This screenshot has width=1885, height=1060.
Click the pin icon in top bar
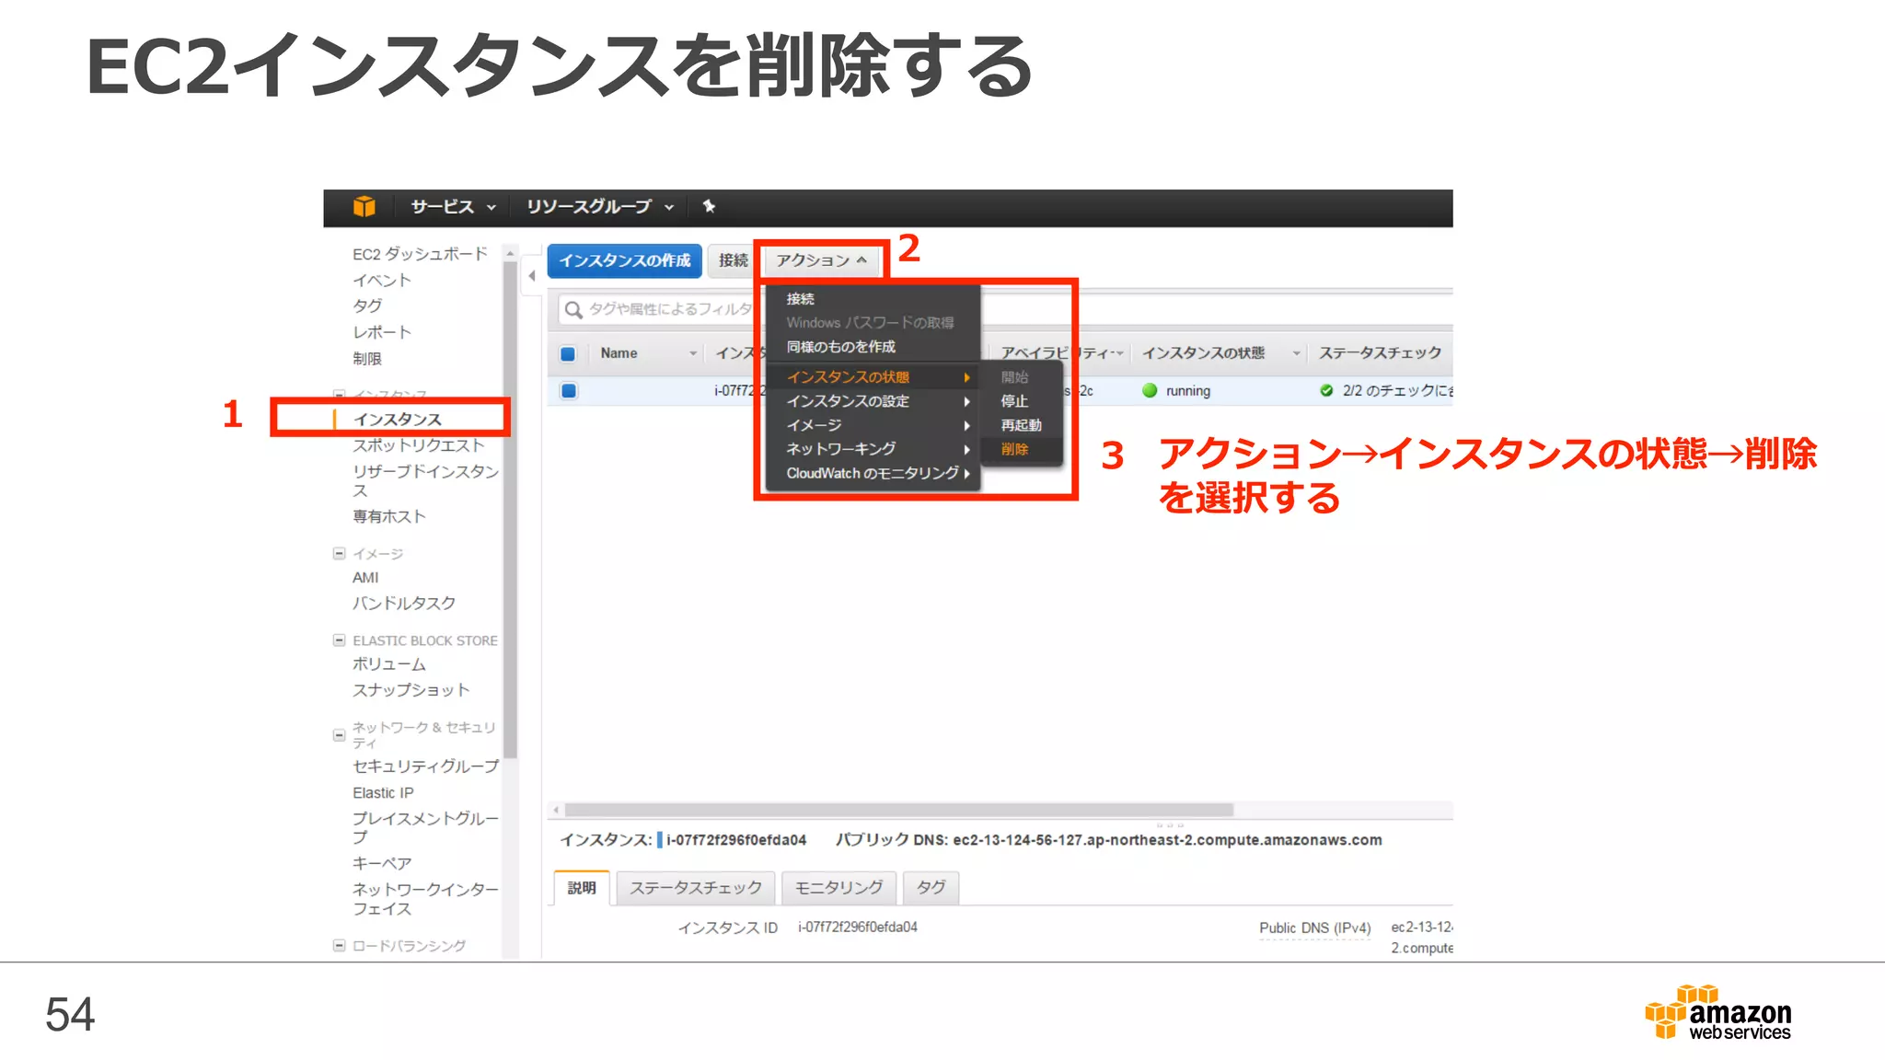[x=709, y=206]
